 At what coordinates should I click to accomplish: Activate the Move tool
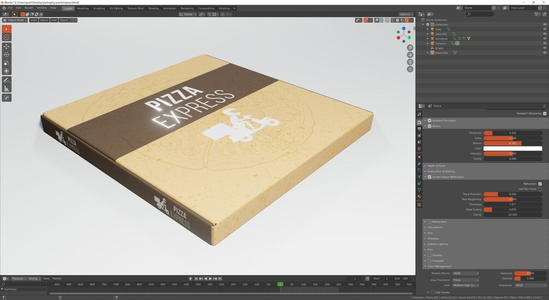click(x=7, y=46)
